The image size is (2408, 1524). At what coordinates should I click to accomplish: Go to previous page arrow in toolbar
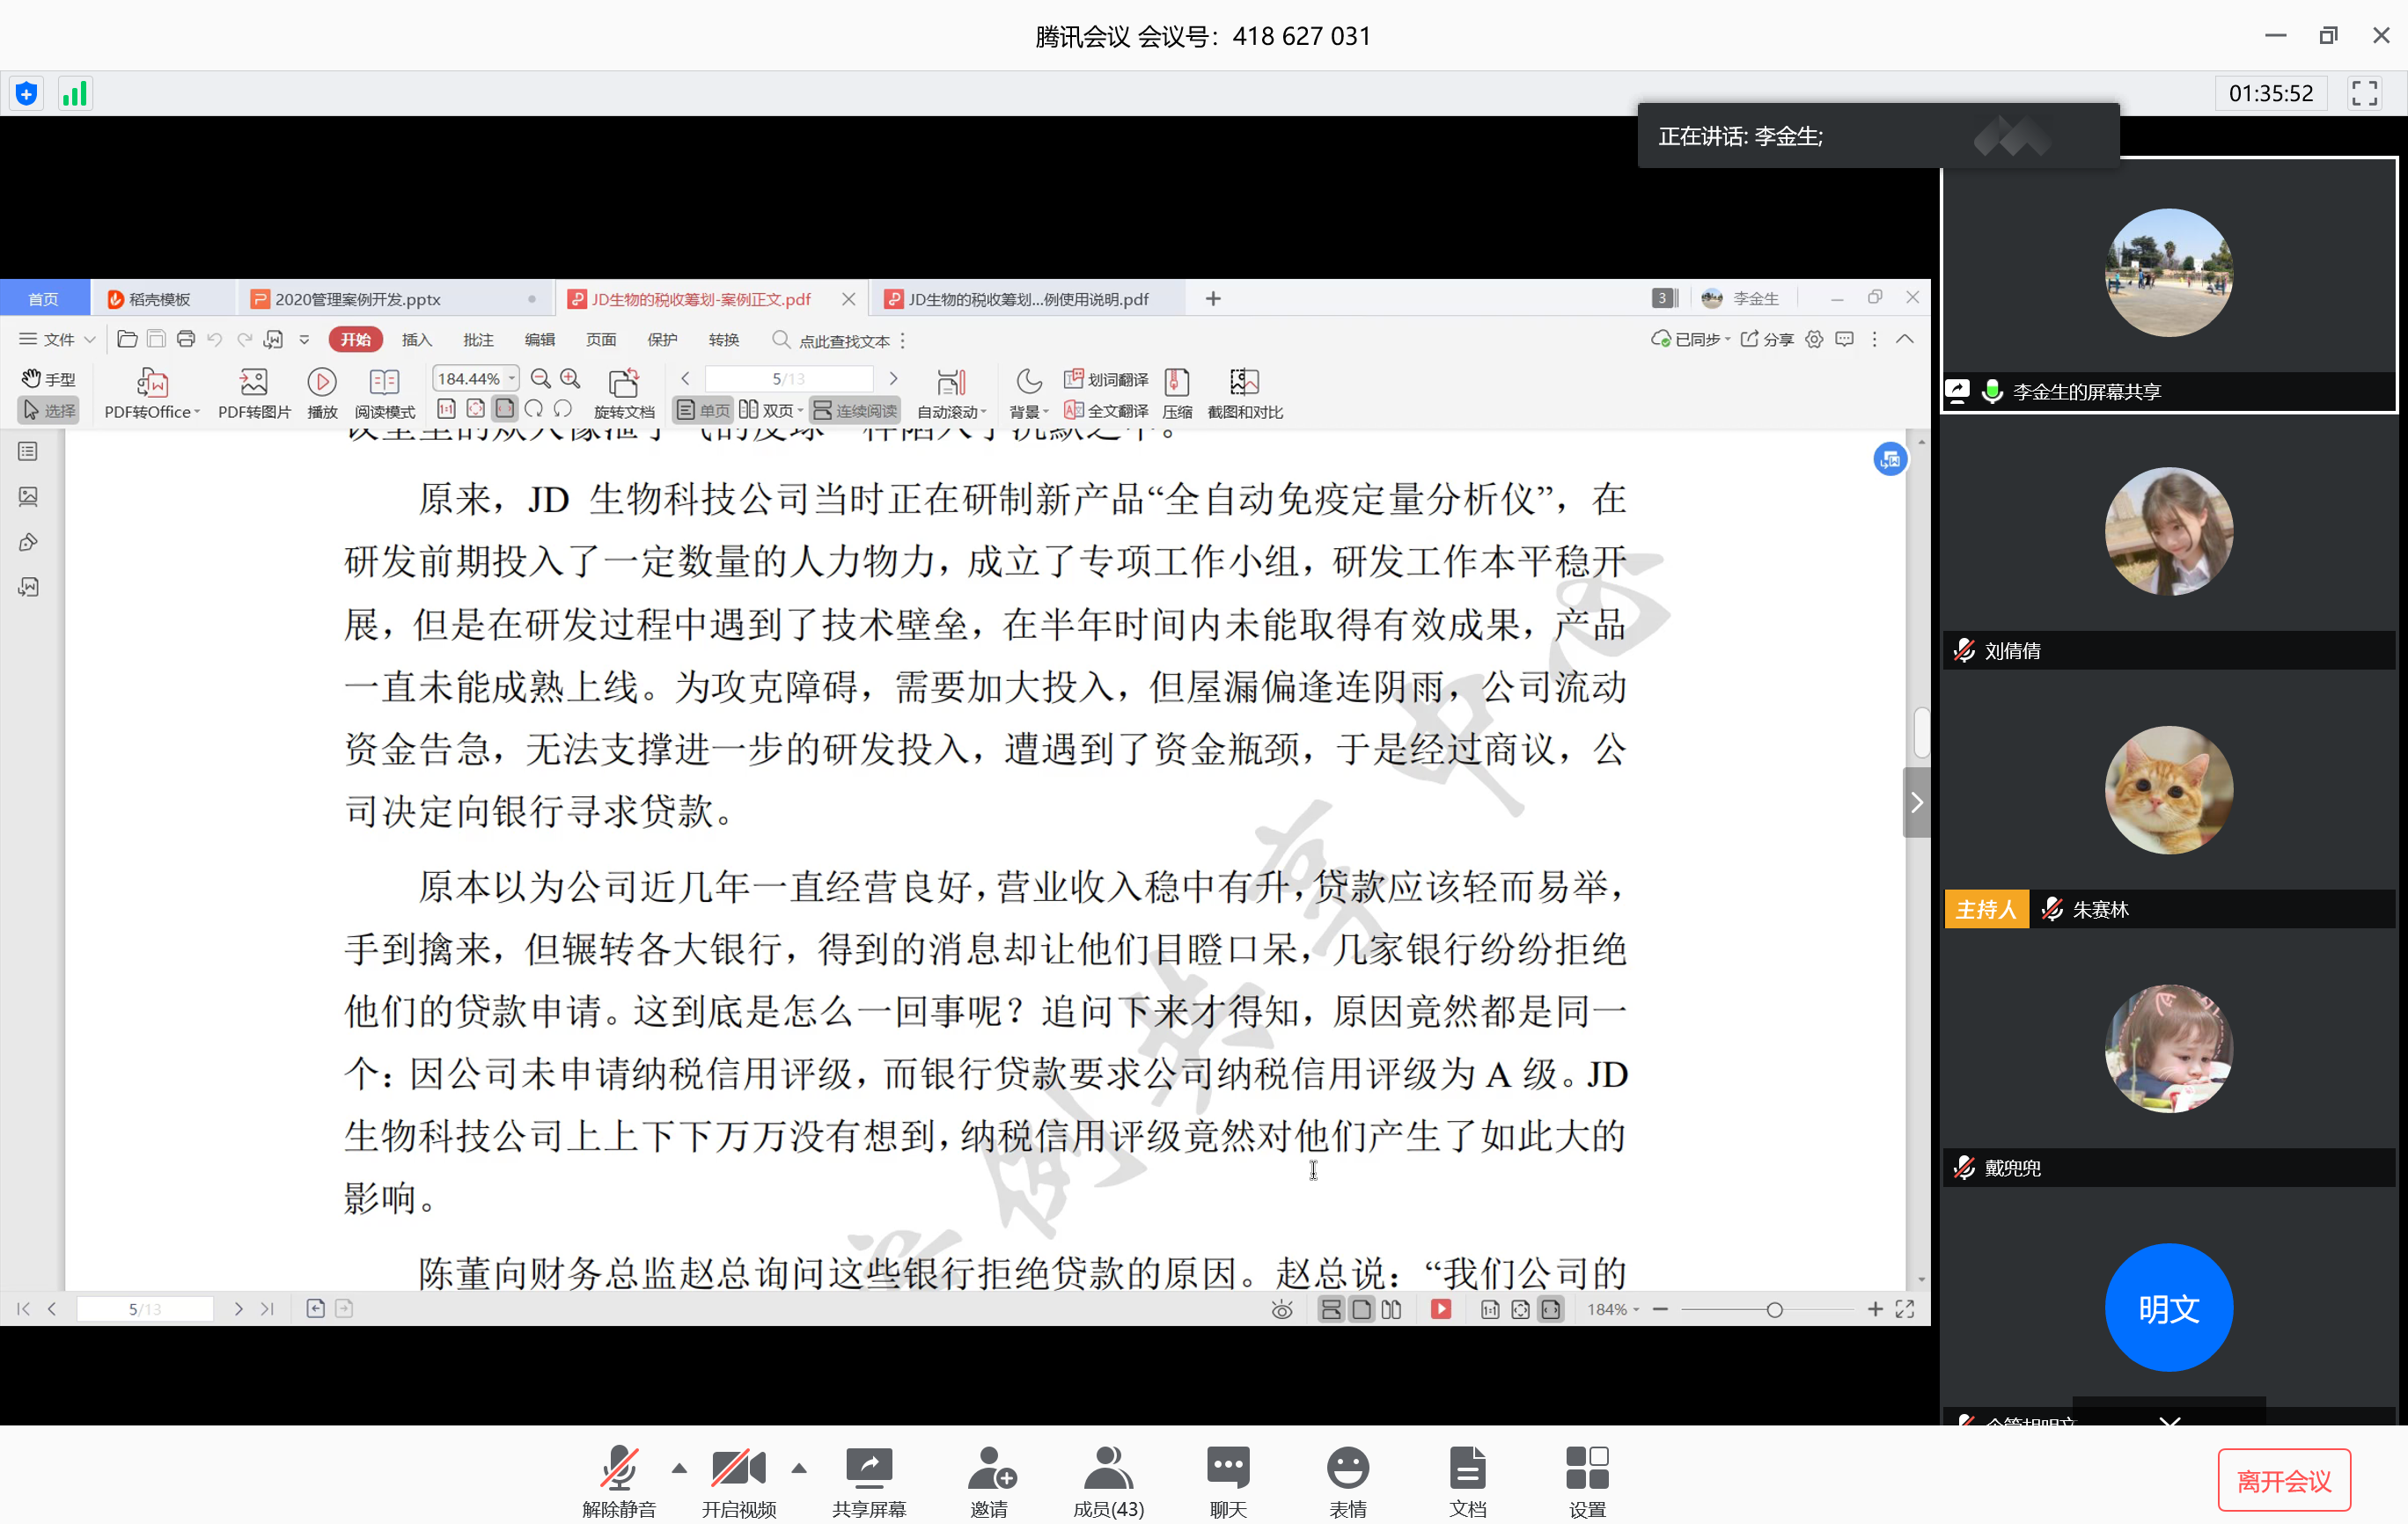[685, 378]
